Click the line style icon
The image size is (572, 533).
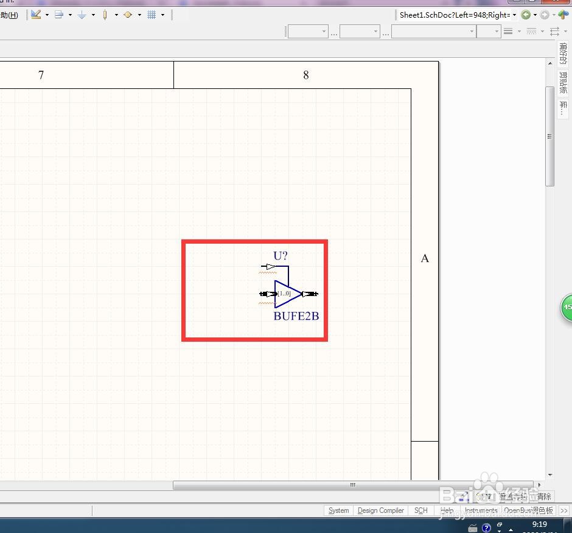[x=508, y=32]
